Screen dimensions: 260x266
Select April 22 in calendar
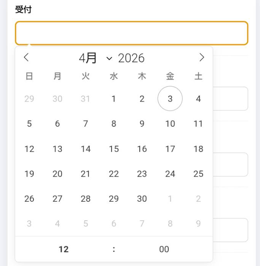[x=113, y=174]
